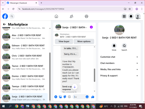Open taskbar weather 35°C widget
This screenshot has height=109, width=145.
point(104,106)
